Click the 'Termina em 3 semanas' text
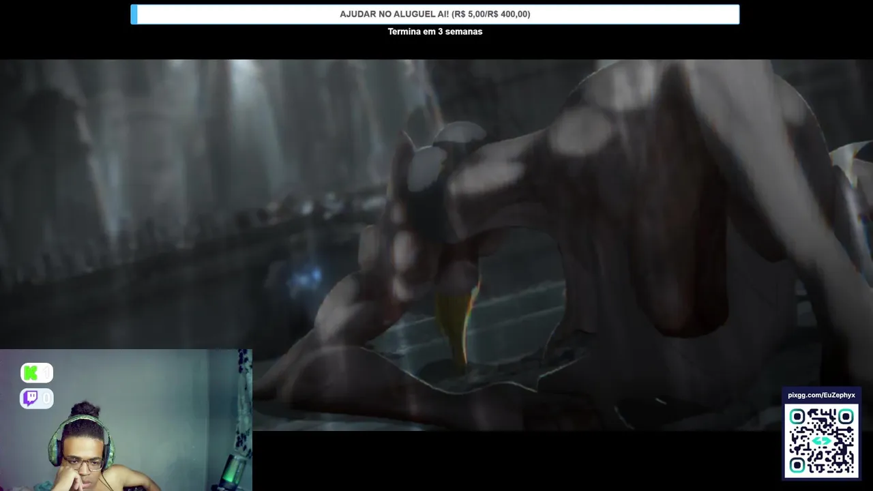873x491 pixels. pyautogui.click(x=435, y=31)
